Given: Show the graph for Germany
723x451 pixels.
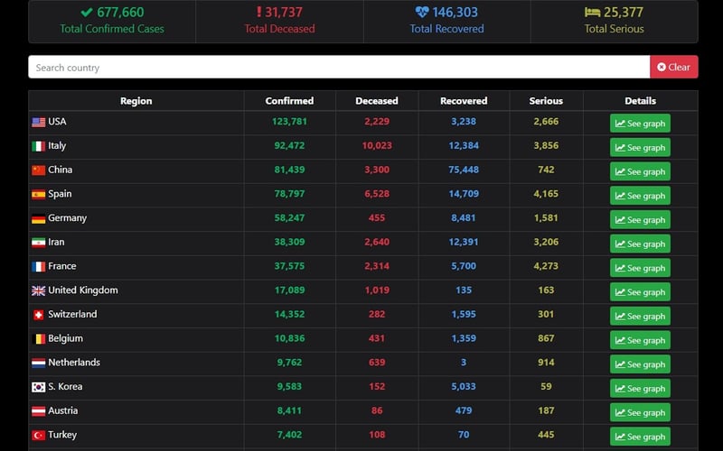Looking at the screenshot, I should [x=640, y=219].
